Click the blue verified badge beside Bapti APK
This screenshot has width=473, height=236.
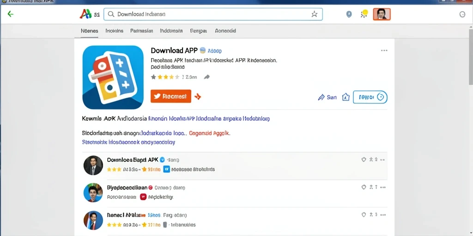[x=162, y=160]
